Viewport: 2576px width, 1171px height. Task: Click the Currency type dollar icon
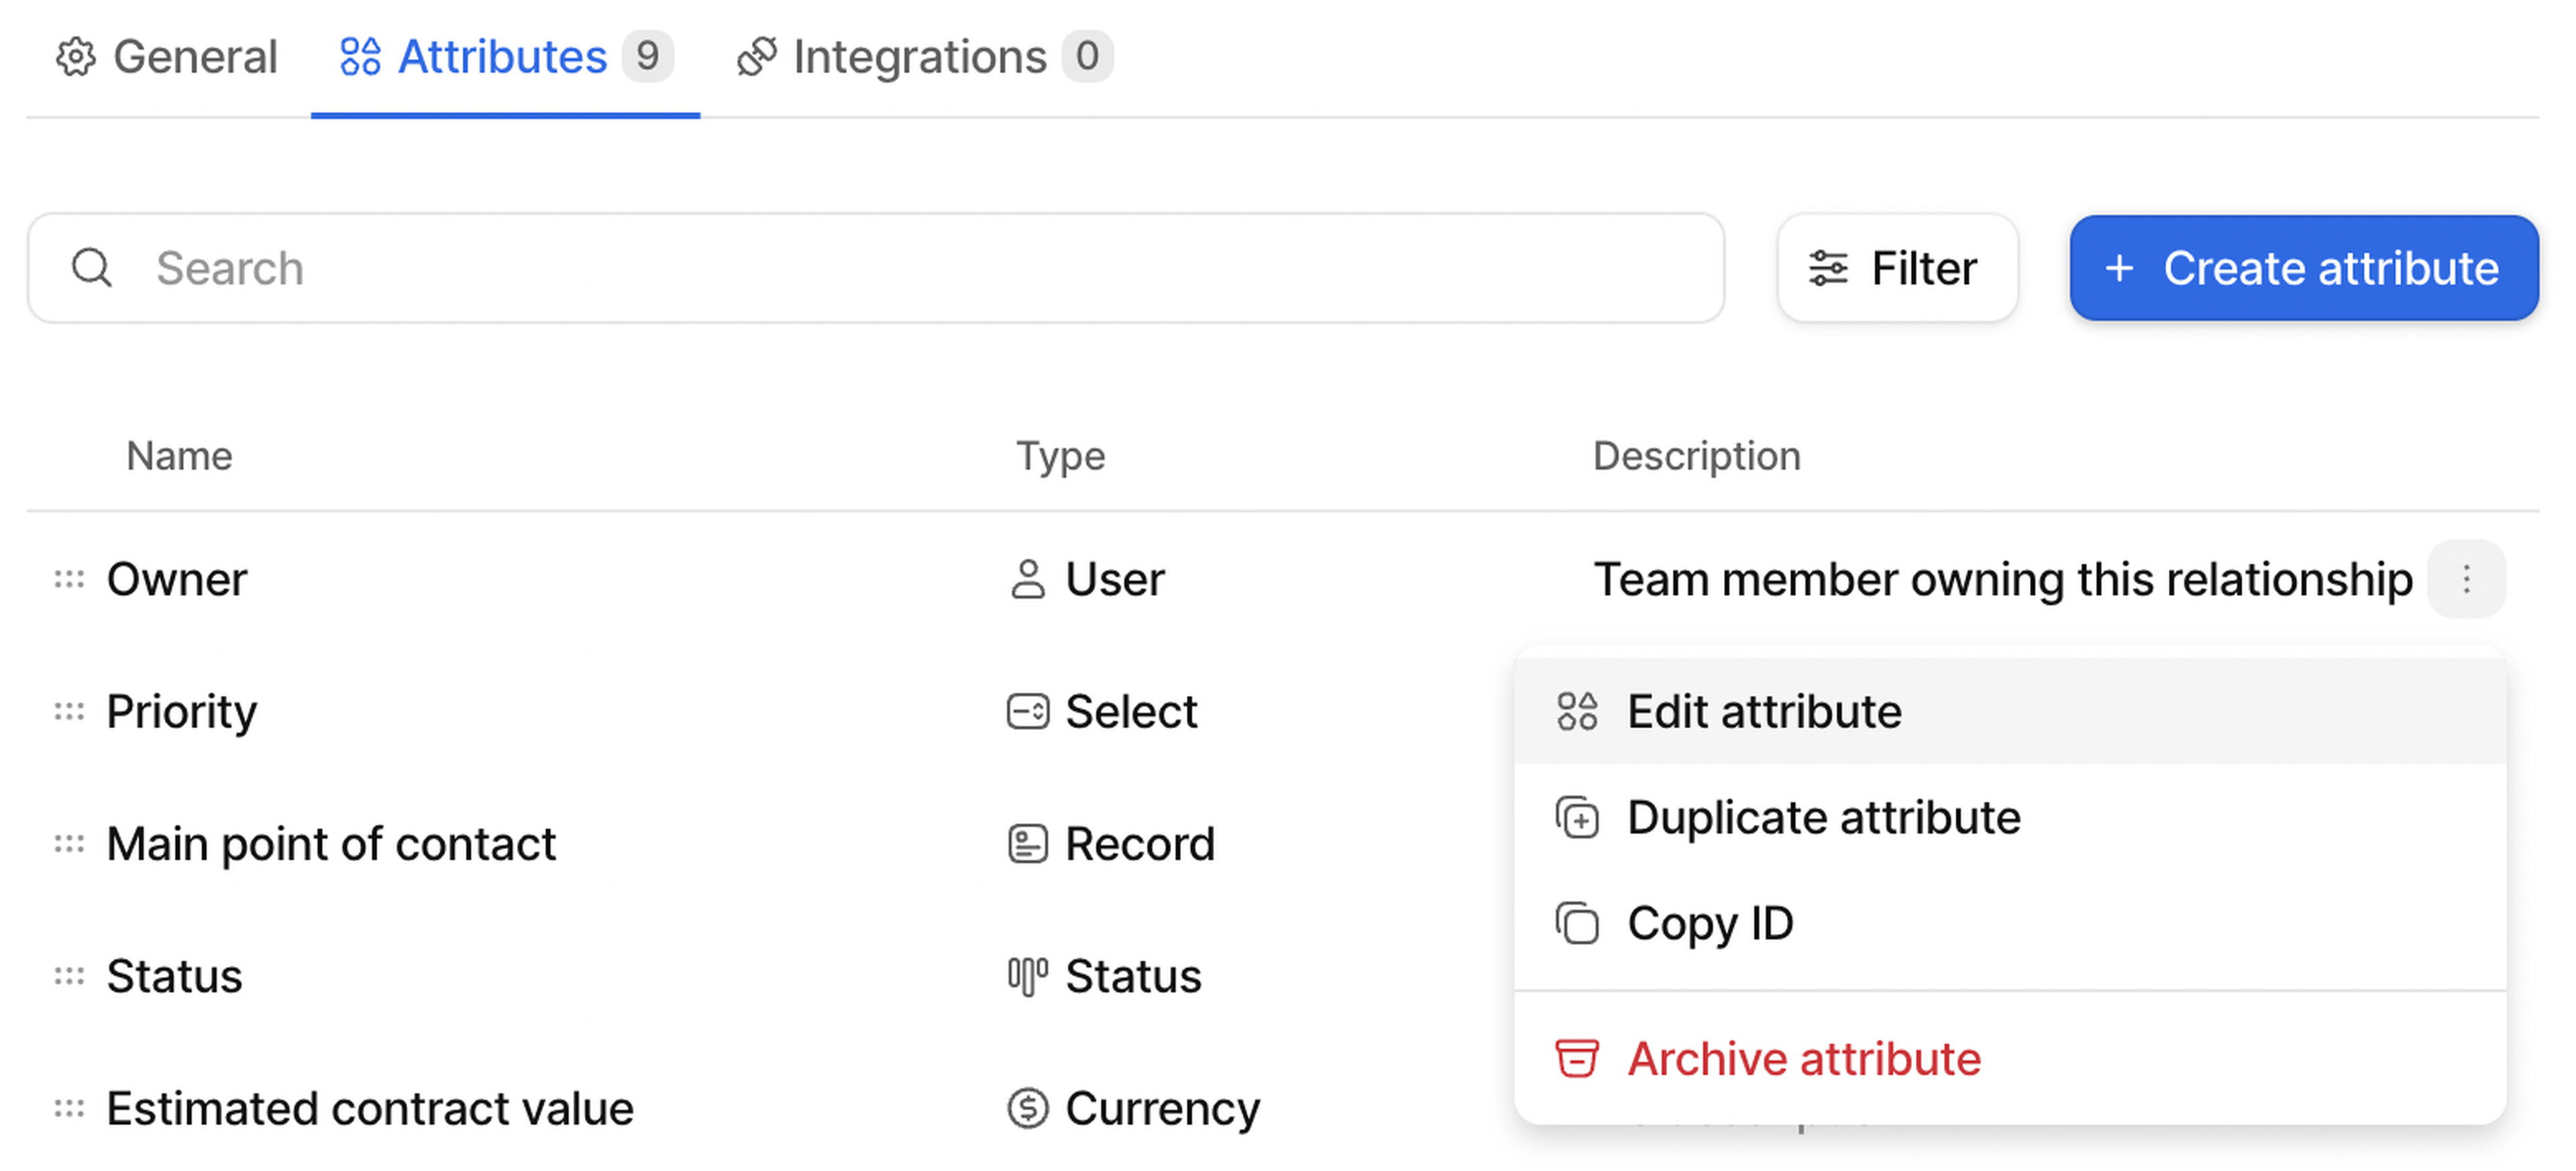(x=1027, y=1108)
